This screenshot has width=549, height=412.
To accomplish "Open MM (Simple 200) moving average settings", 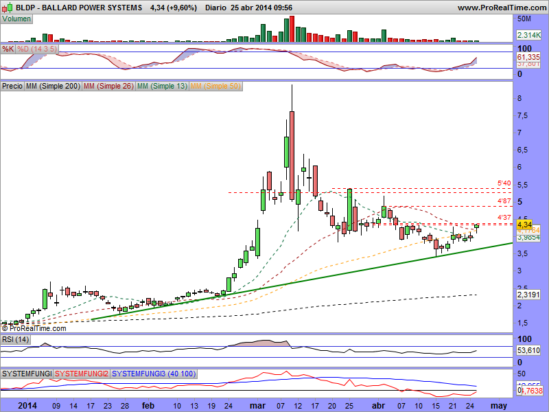I will click(x=53, y=86).
